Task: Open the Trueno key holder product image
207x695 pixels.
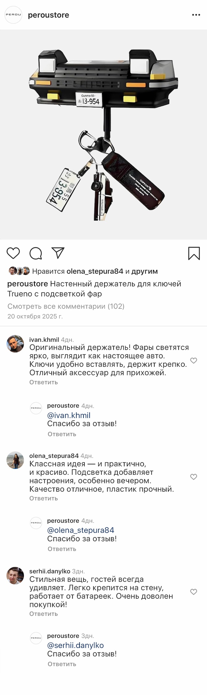Action: click(x=103, y=135)
